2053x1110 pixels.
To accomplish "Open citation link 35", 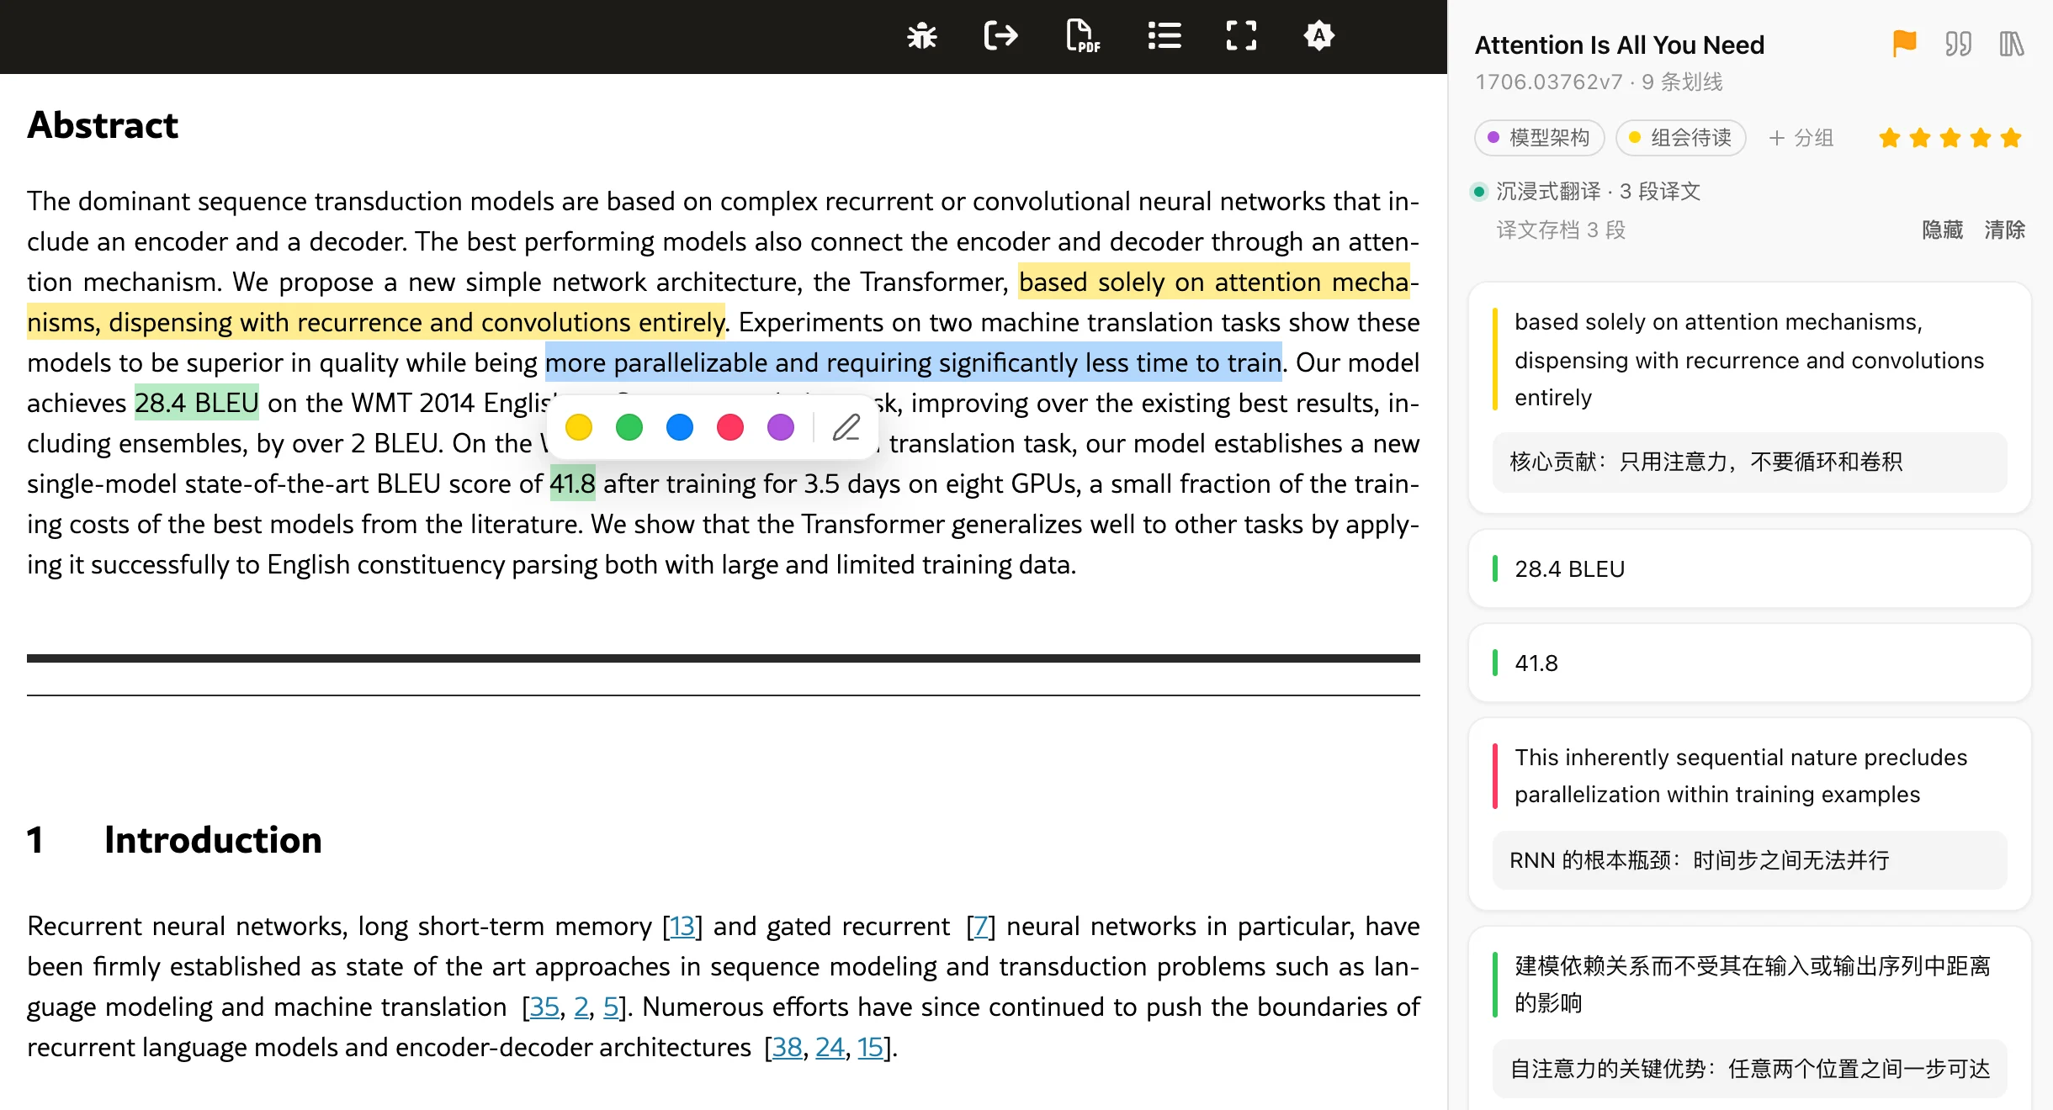I will click(x=544, y=1007).
